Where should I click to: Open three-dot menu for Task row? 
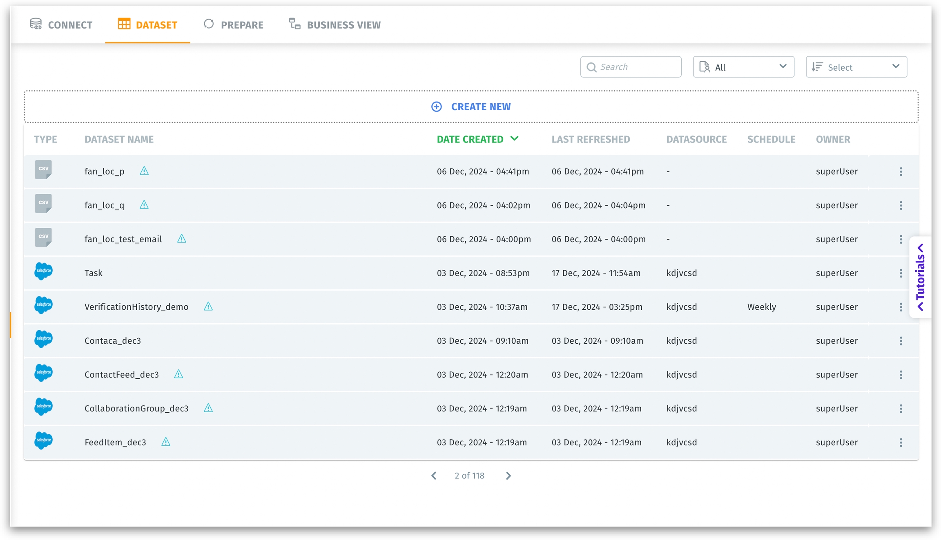pos(901,273)
